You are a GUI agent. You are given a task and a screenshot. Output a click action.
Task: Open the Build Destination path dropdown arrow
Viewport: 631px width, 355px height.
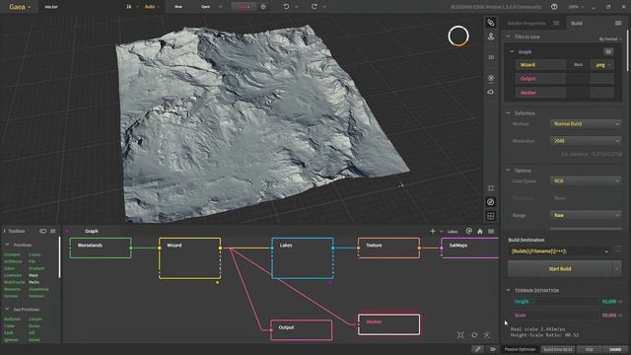pos(606,251)
